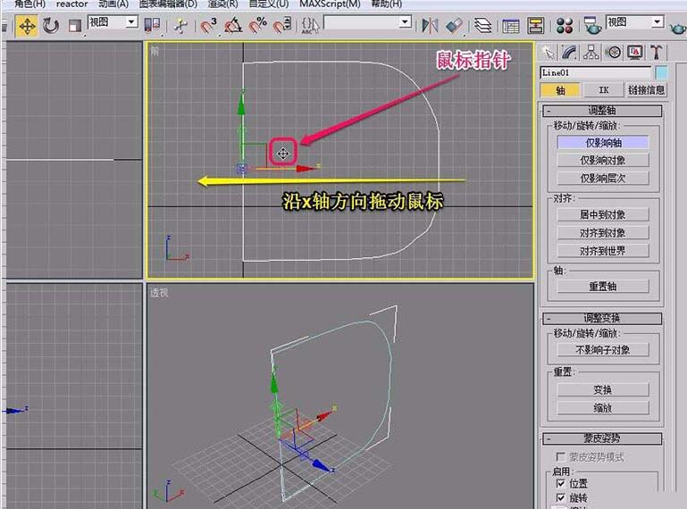Open the Curve Editor icon

tap(511, 26)
